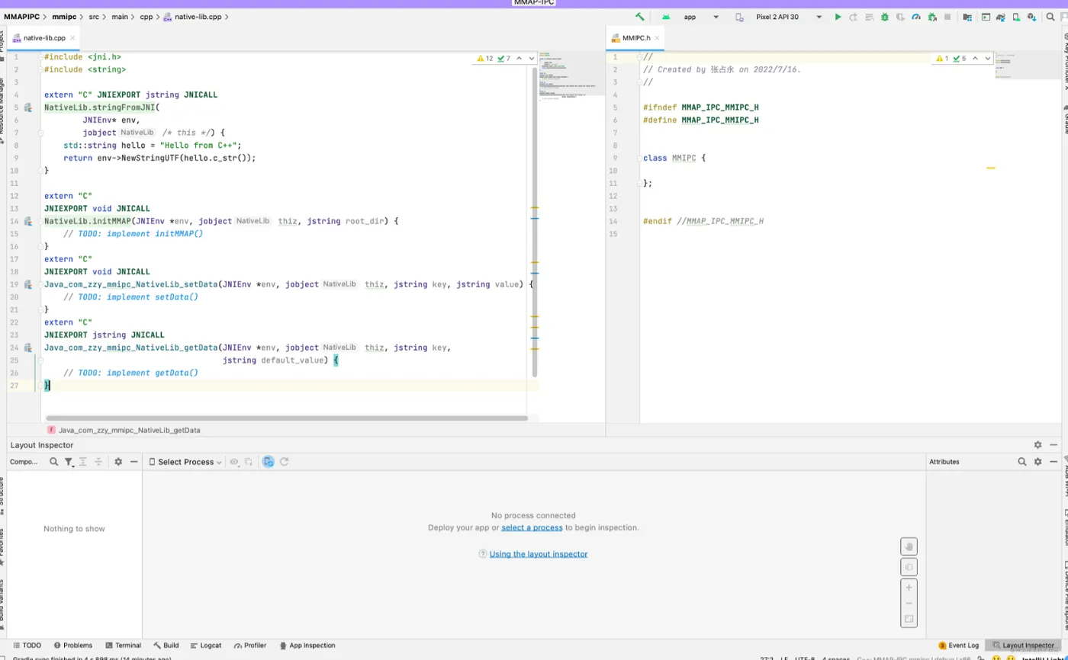Open the Problems tool window

coord(72,646)
